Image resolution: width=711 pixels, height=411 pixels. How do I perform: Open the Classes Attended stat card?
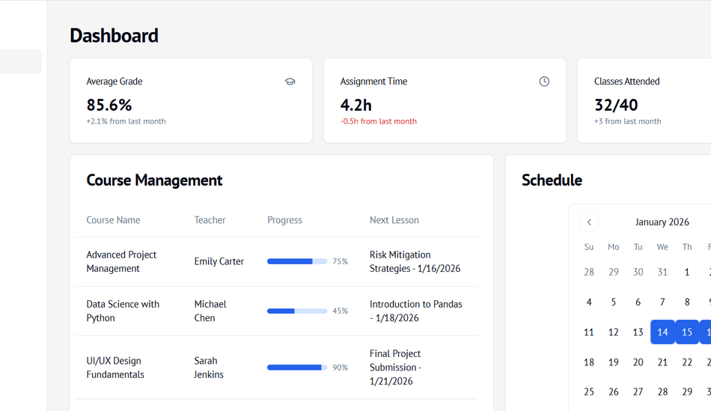coord(644,100)
